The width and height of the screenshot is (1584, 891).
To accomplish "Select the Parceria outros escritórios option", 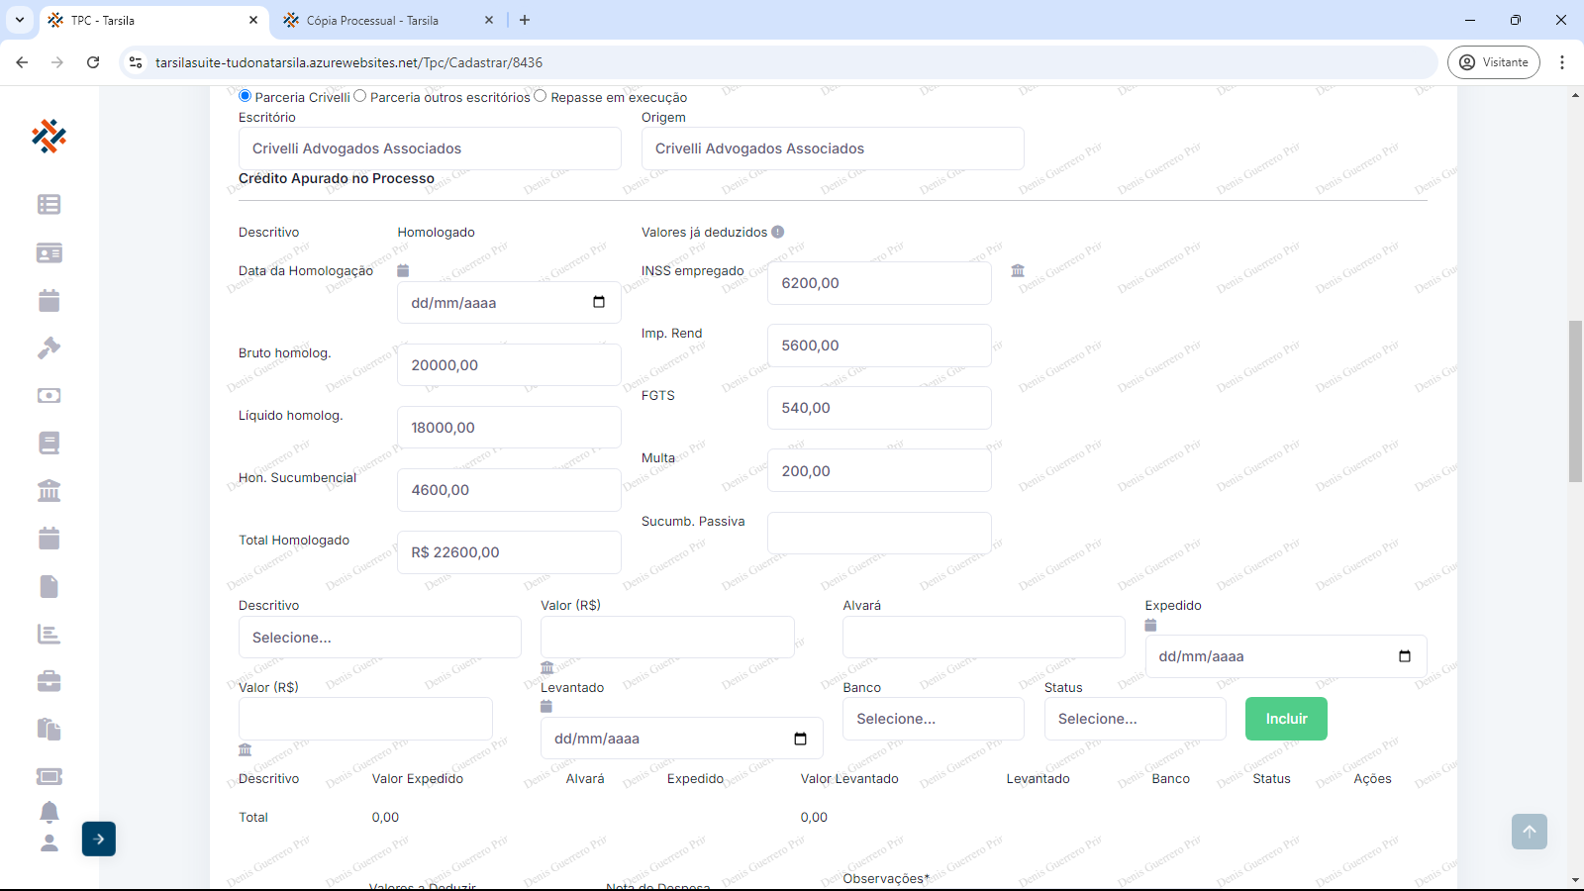I will (360, 96).
